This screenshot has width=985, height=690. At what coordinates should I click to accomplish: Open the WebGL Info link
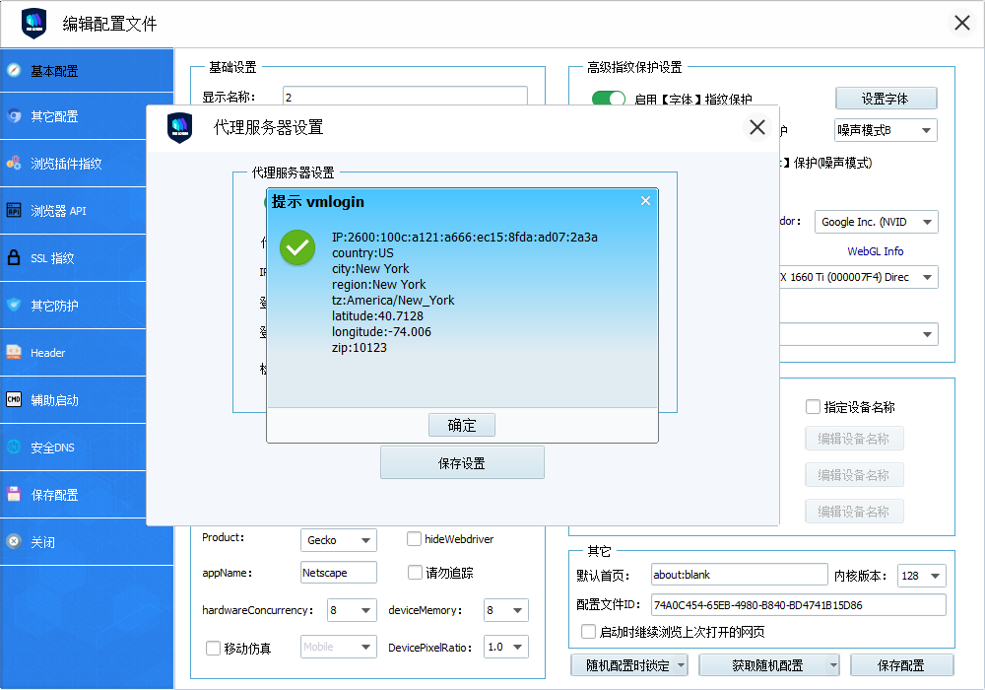point(875,251)
